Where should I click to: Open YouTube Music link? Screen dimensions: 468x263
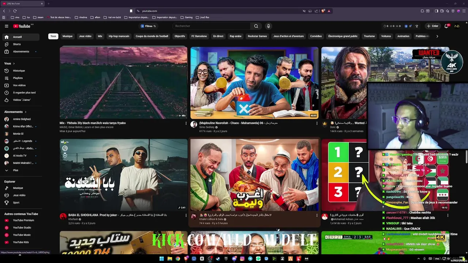20,235
